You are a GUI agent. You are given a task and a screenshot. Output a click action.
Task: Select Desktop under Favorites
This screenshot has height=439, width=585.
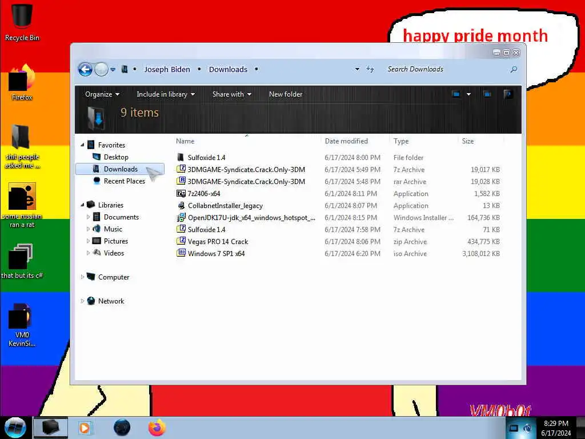(116, 157)
